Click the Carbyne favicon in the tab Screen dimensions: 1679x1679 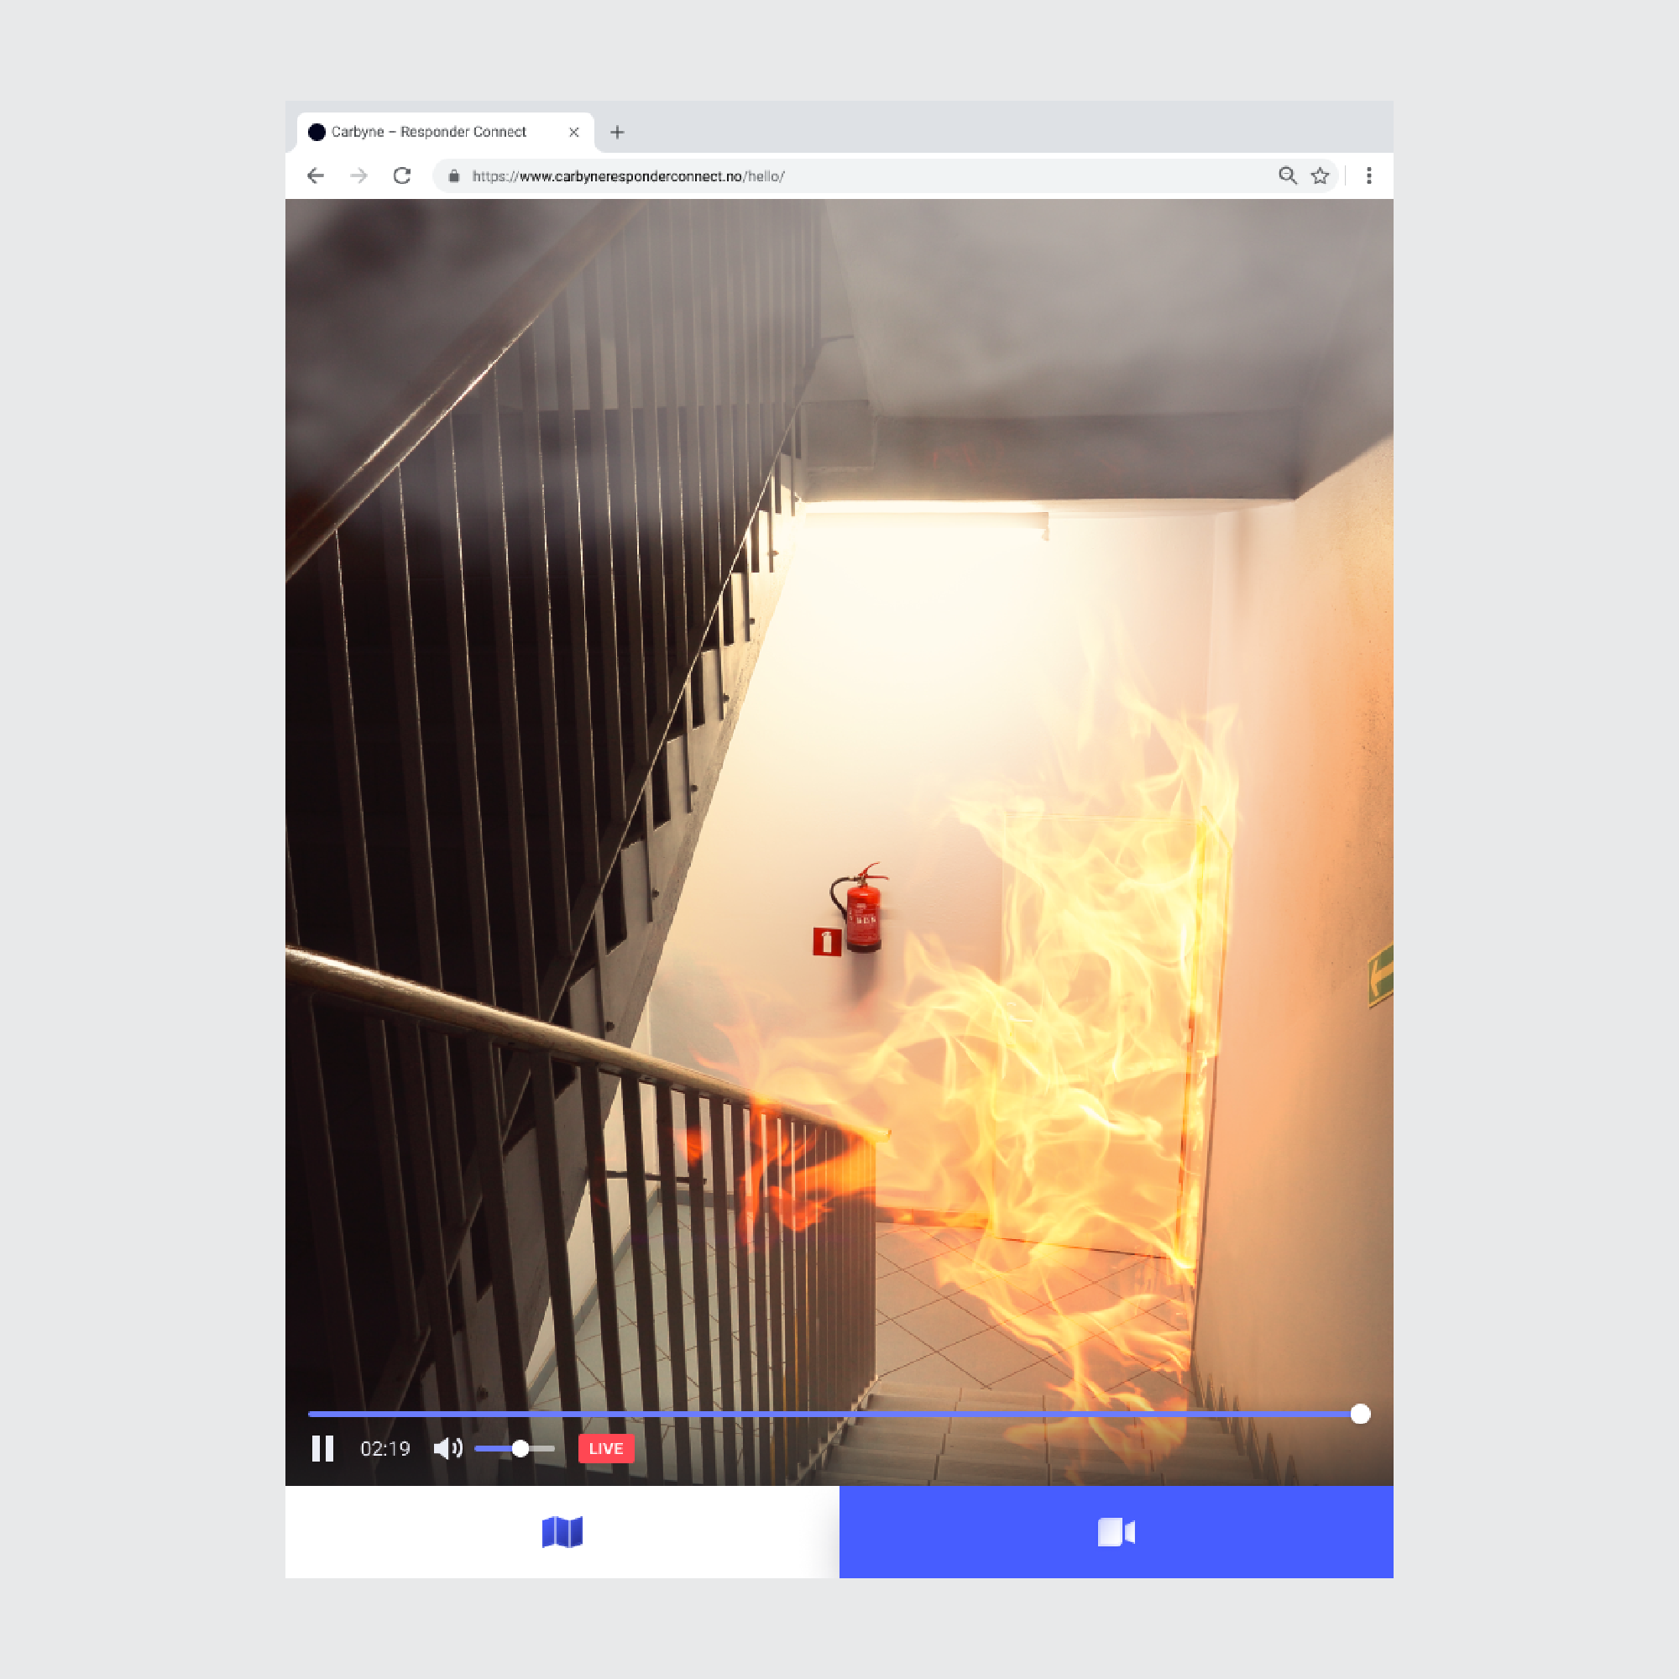pyautogui.click(x=317, y=132)
